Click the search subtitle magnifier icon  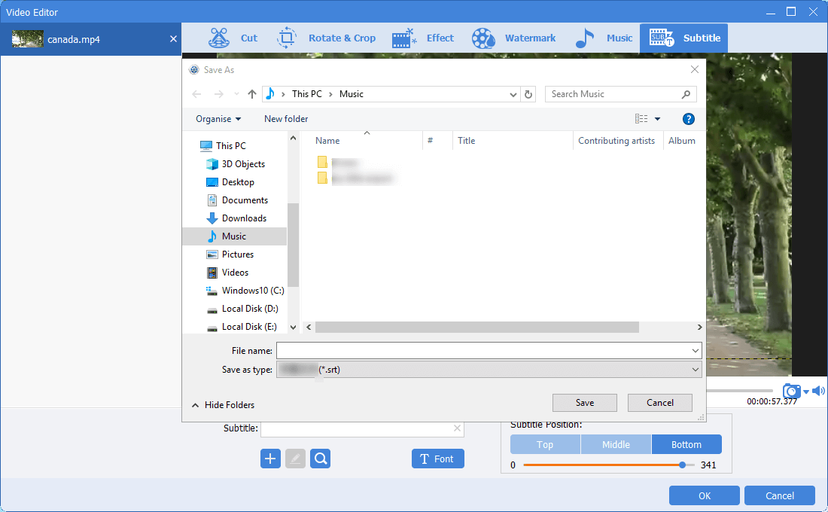[321, 459]
